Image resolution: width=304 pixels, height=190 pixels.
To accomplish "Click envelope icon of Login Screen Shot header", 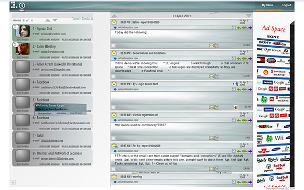I will tap(114, 84).
